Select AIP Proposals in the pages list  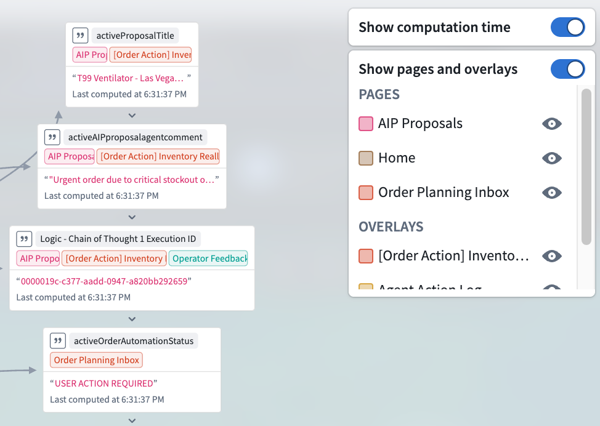[420, 124]
